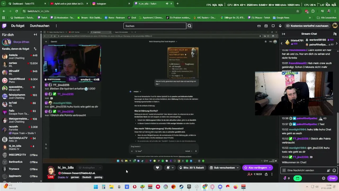
Task: Click the Bits cheer icon in chat input
Action: coord(329,171)
